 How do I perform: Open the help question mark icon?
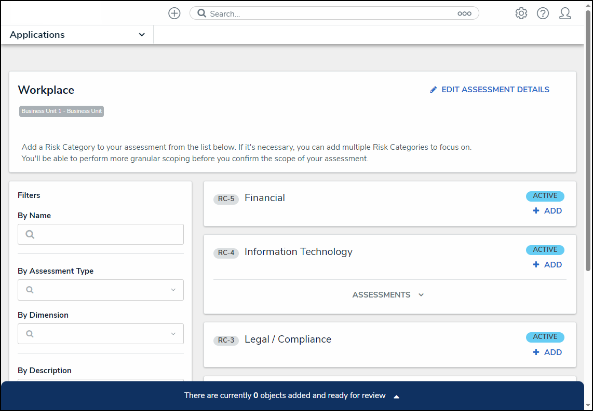(543, 13)
